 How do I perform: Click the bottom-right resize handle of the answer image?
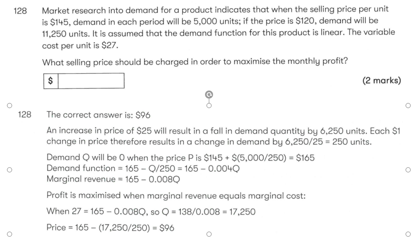[x=407, y=234]
